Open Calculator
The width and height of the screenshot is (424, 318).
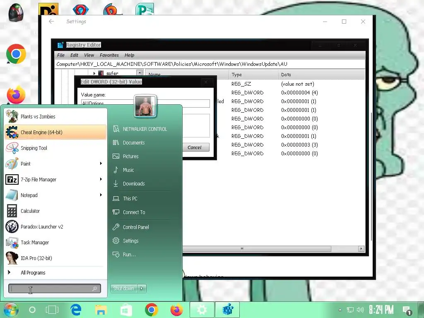coord(55,211)
